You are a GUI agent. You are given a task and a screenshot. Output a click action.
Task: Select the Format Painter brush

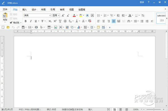point(11,23)
